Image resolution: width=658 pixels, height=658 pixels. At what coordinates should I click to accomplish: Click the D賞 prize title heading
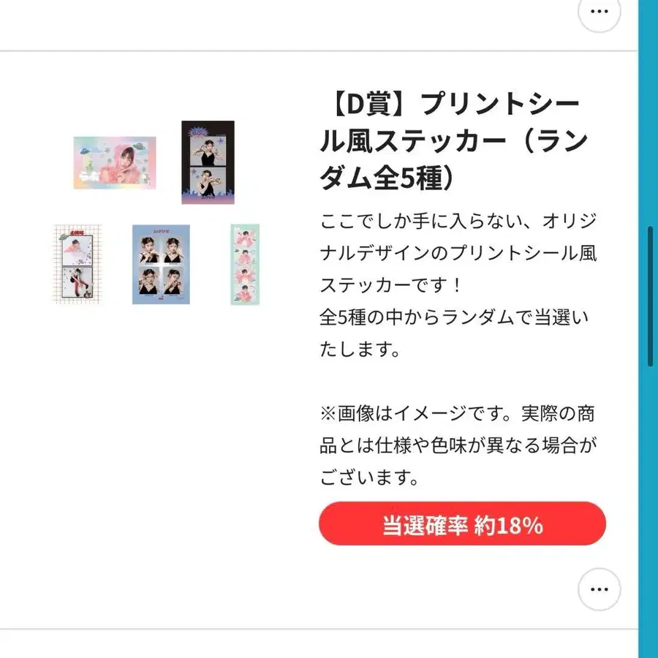point(453,141)
